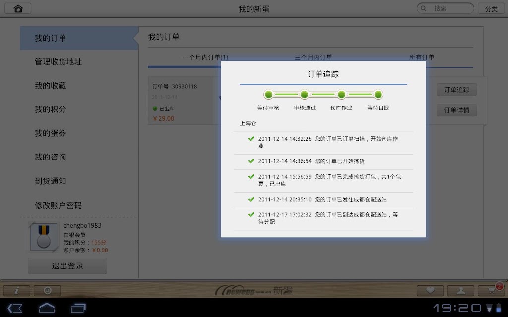Click the ¥0.00 account balance
Viewport: 508px width, 317px height.
point(100,250)
